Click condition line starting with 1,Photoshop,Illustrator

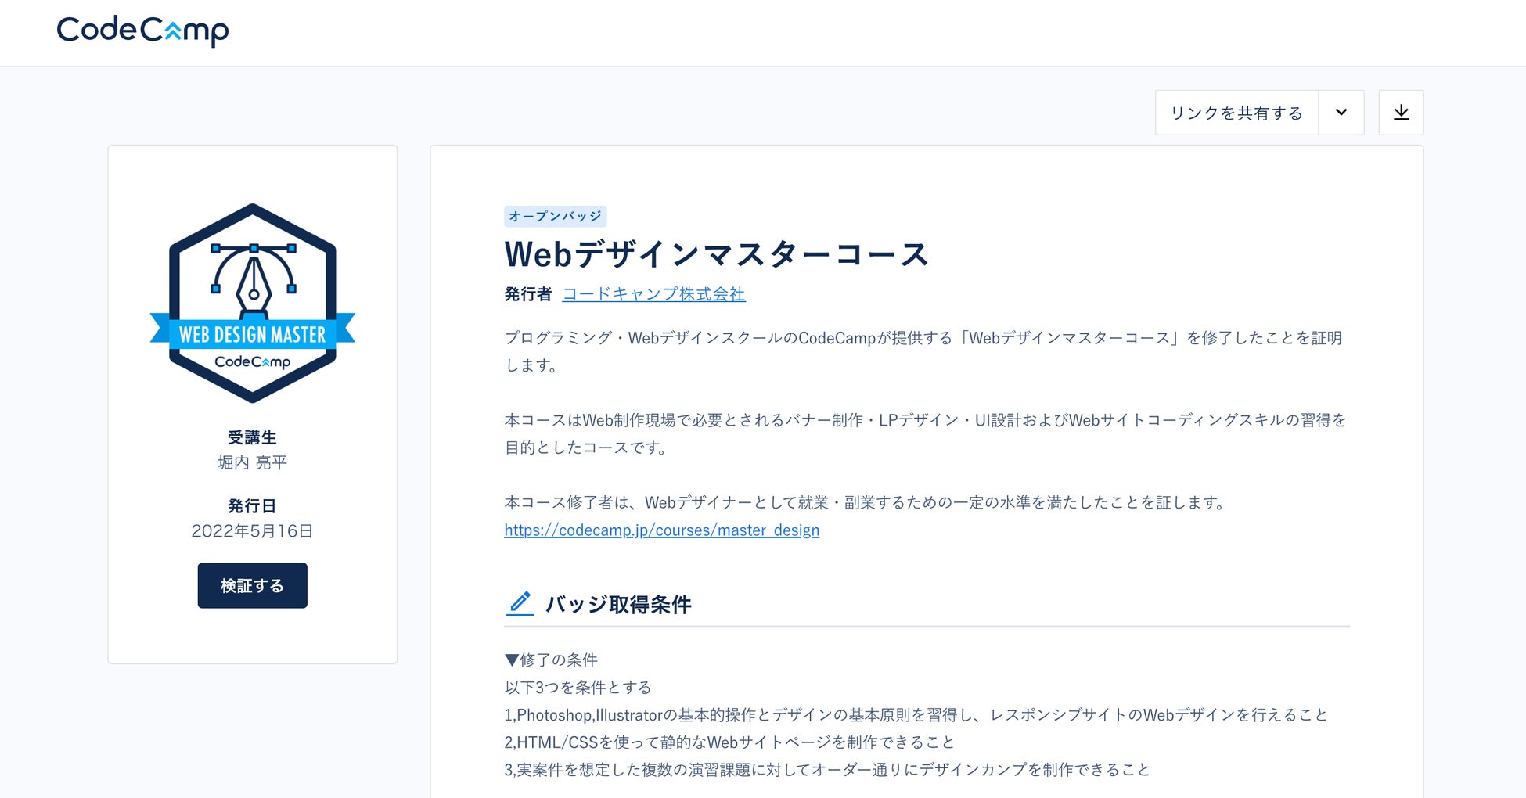point(916,715)
